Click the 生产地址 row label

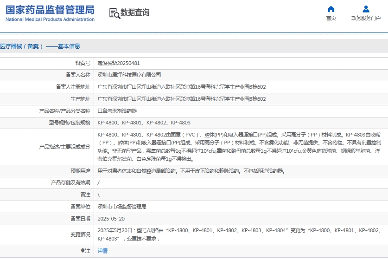click(x=80, y=99)
